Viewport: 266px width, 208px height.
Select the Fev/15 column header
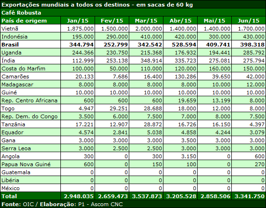(112, 21)
